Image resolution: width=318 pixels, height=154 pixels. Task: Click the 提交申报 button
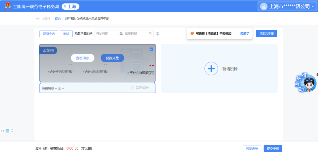pos(273,148)
